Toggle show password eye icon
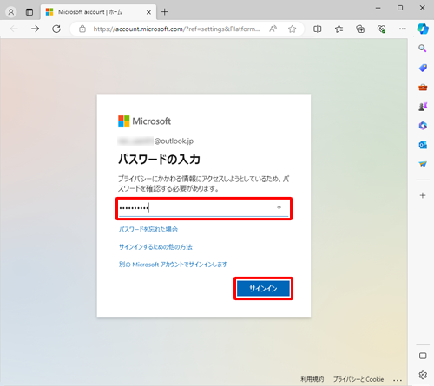The height and width of the screenshot is (386, 434). [279, 207]
